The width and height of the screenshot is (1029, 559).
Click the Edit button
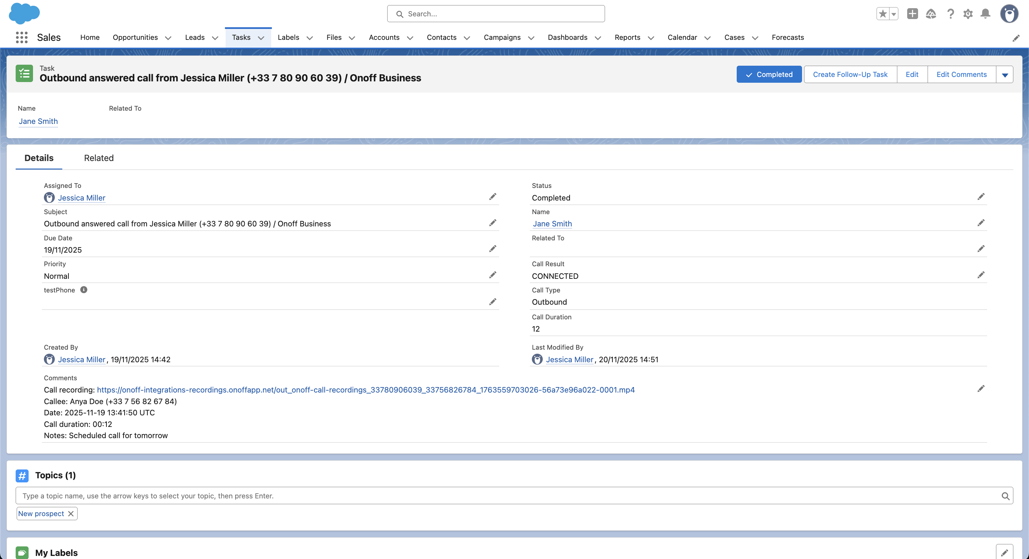[912, 74]
